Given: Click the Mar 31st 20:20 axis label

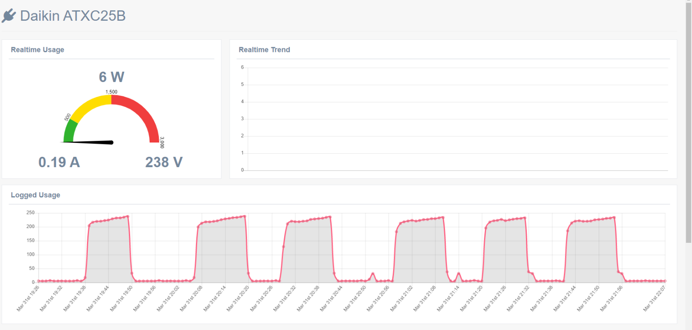Looking at the screenshot, I should point(238,298).
